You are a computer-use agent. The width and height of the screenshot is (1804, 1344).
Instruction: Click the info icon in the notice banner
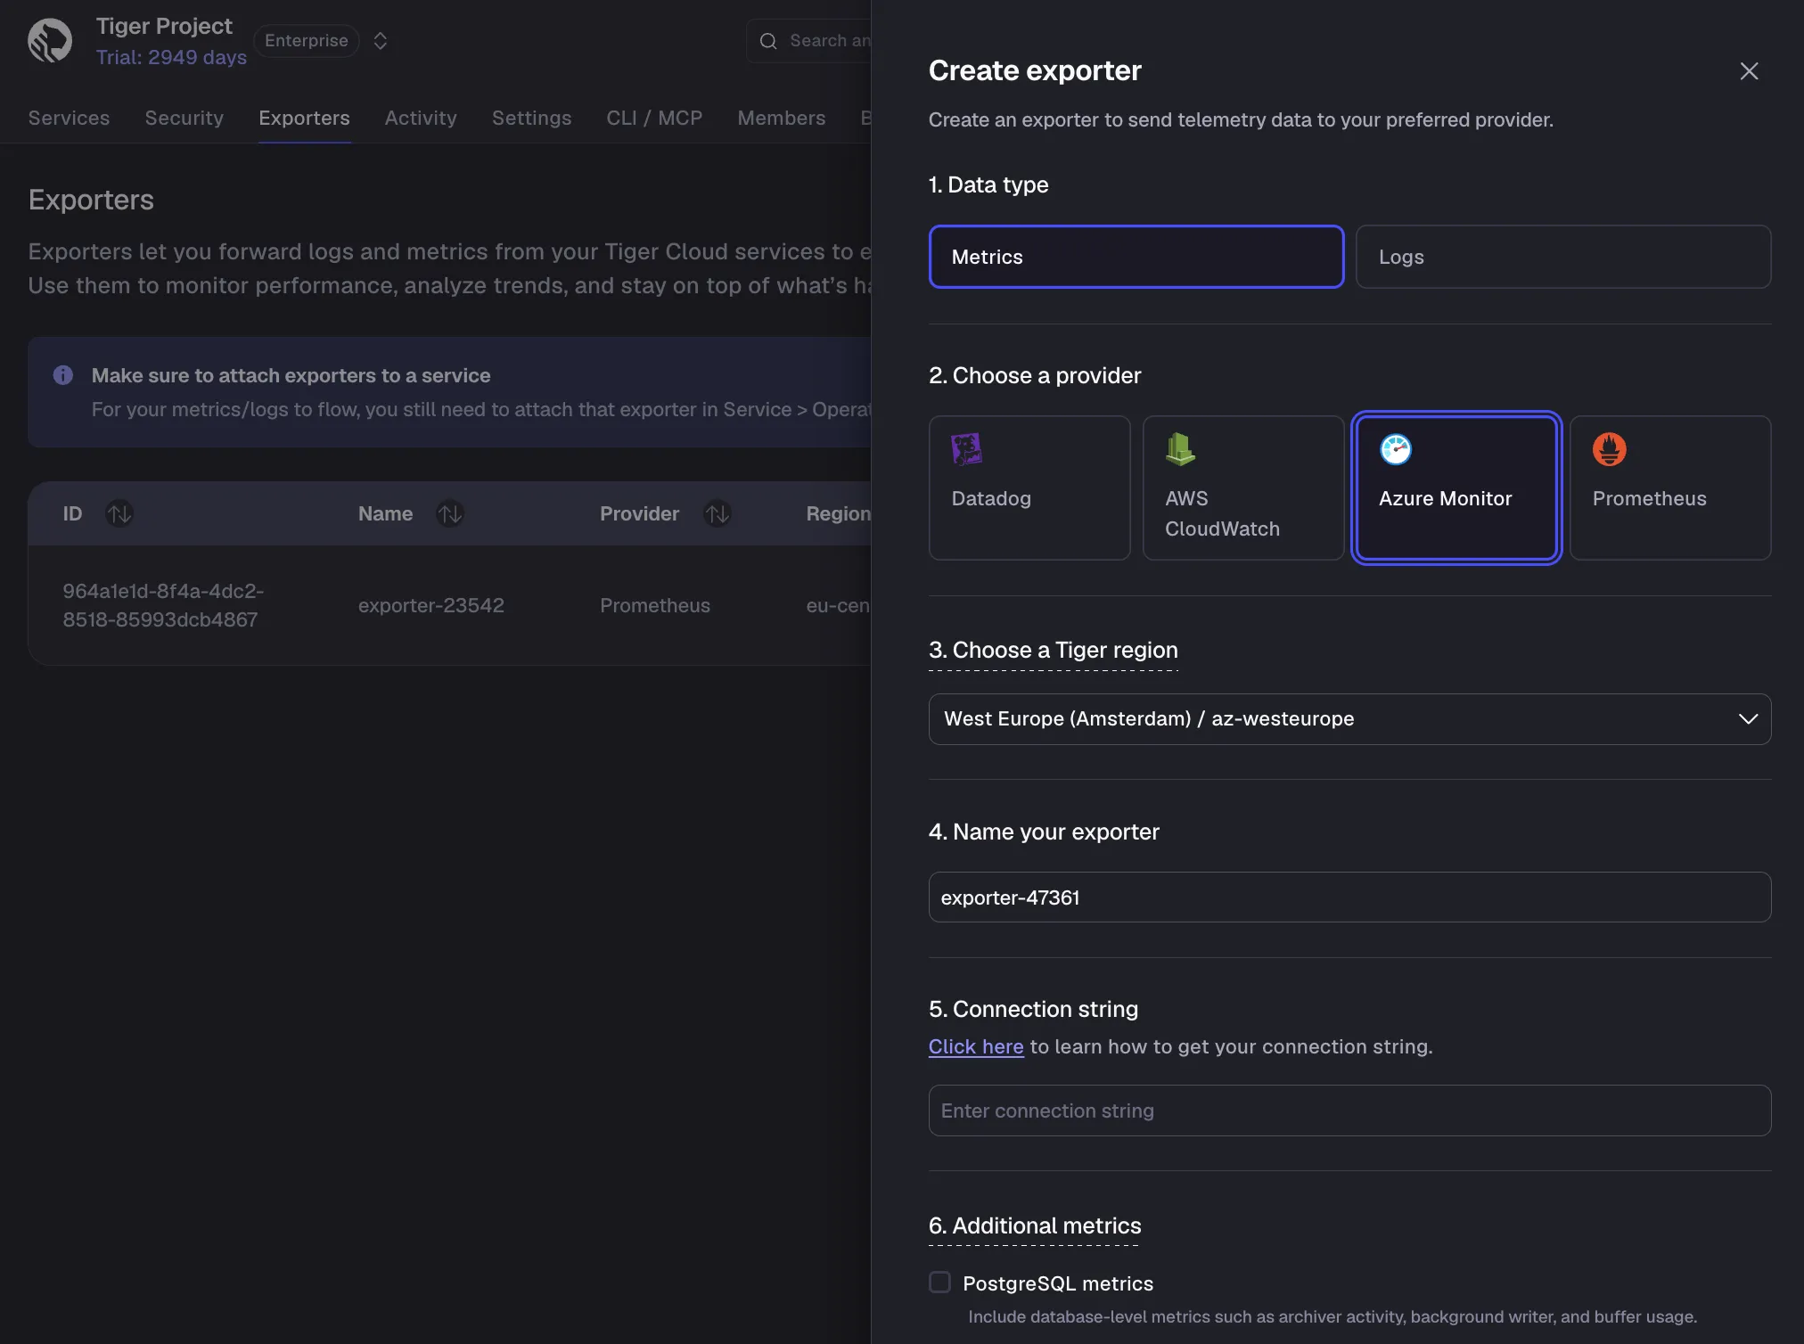(x=63, y=375)
